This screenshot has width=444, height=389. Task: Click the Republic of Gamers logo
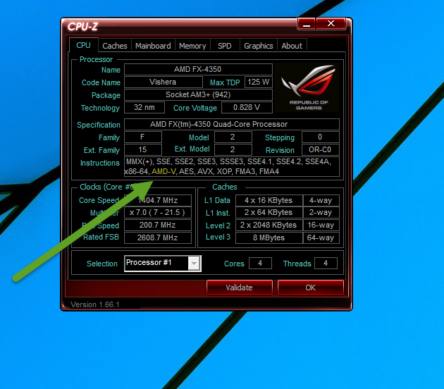[x=309, y=88]
